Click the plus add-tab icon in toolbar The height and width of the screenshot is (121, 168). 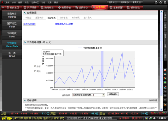point(3,7)
